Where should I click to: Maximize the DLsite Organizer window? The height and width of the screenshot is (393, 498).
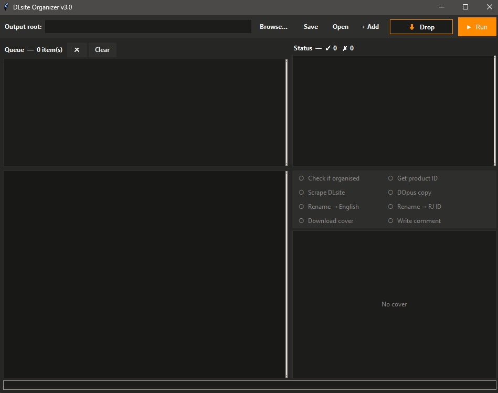click(465, 7)
